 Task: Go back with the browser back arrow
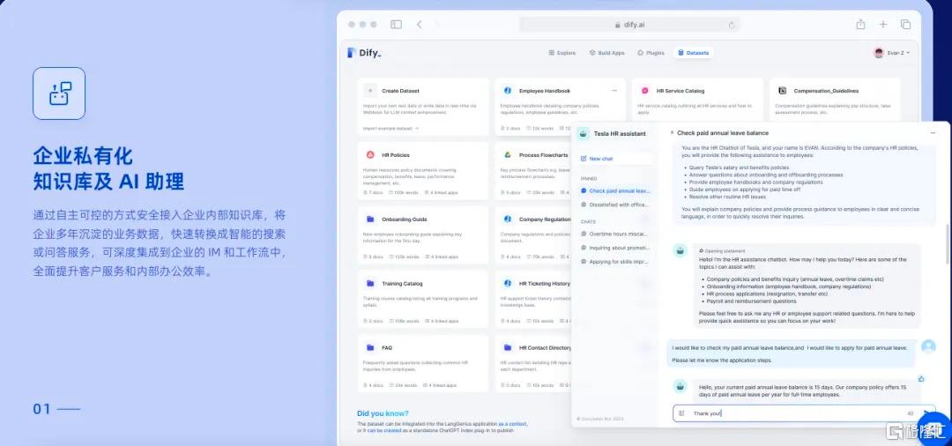tap(419, 25)
